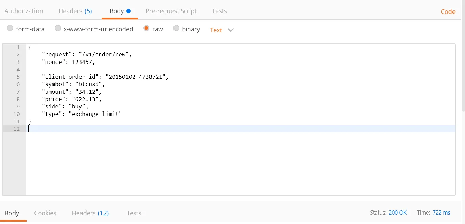
Task: Select the form-data radio option
Action: click(10, 29)
